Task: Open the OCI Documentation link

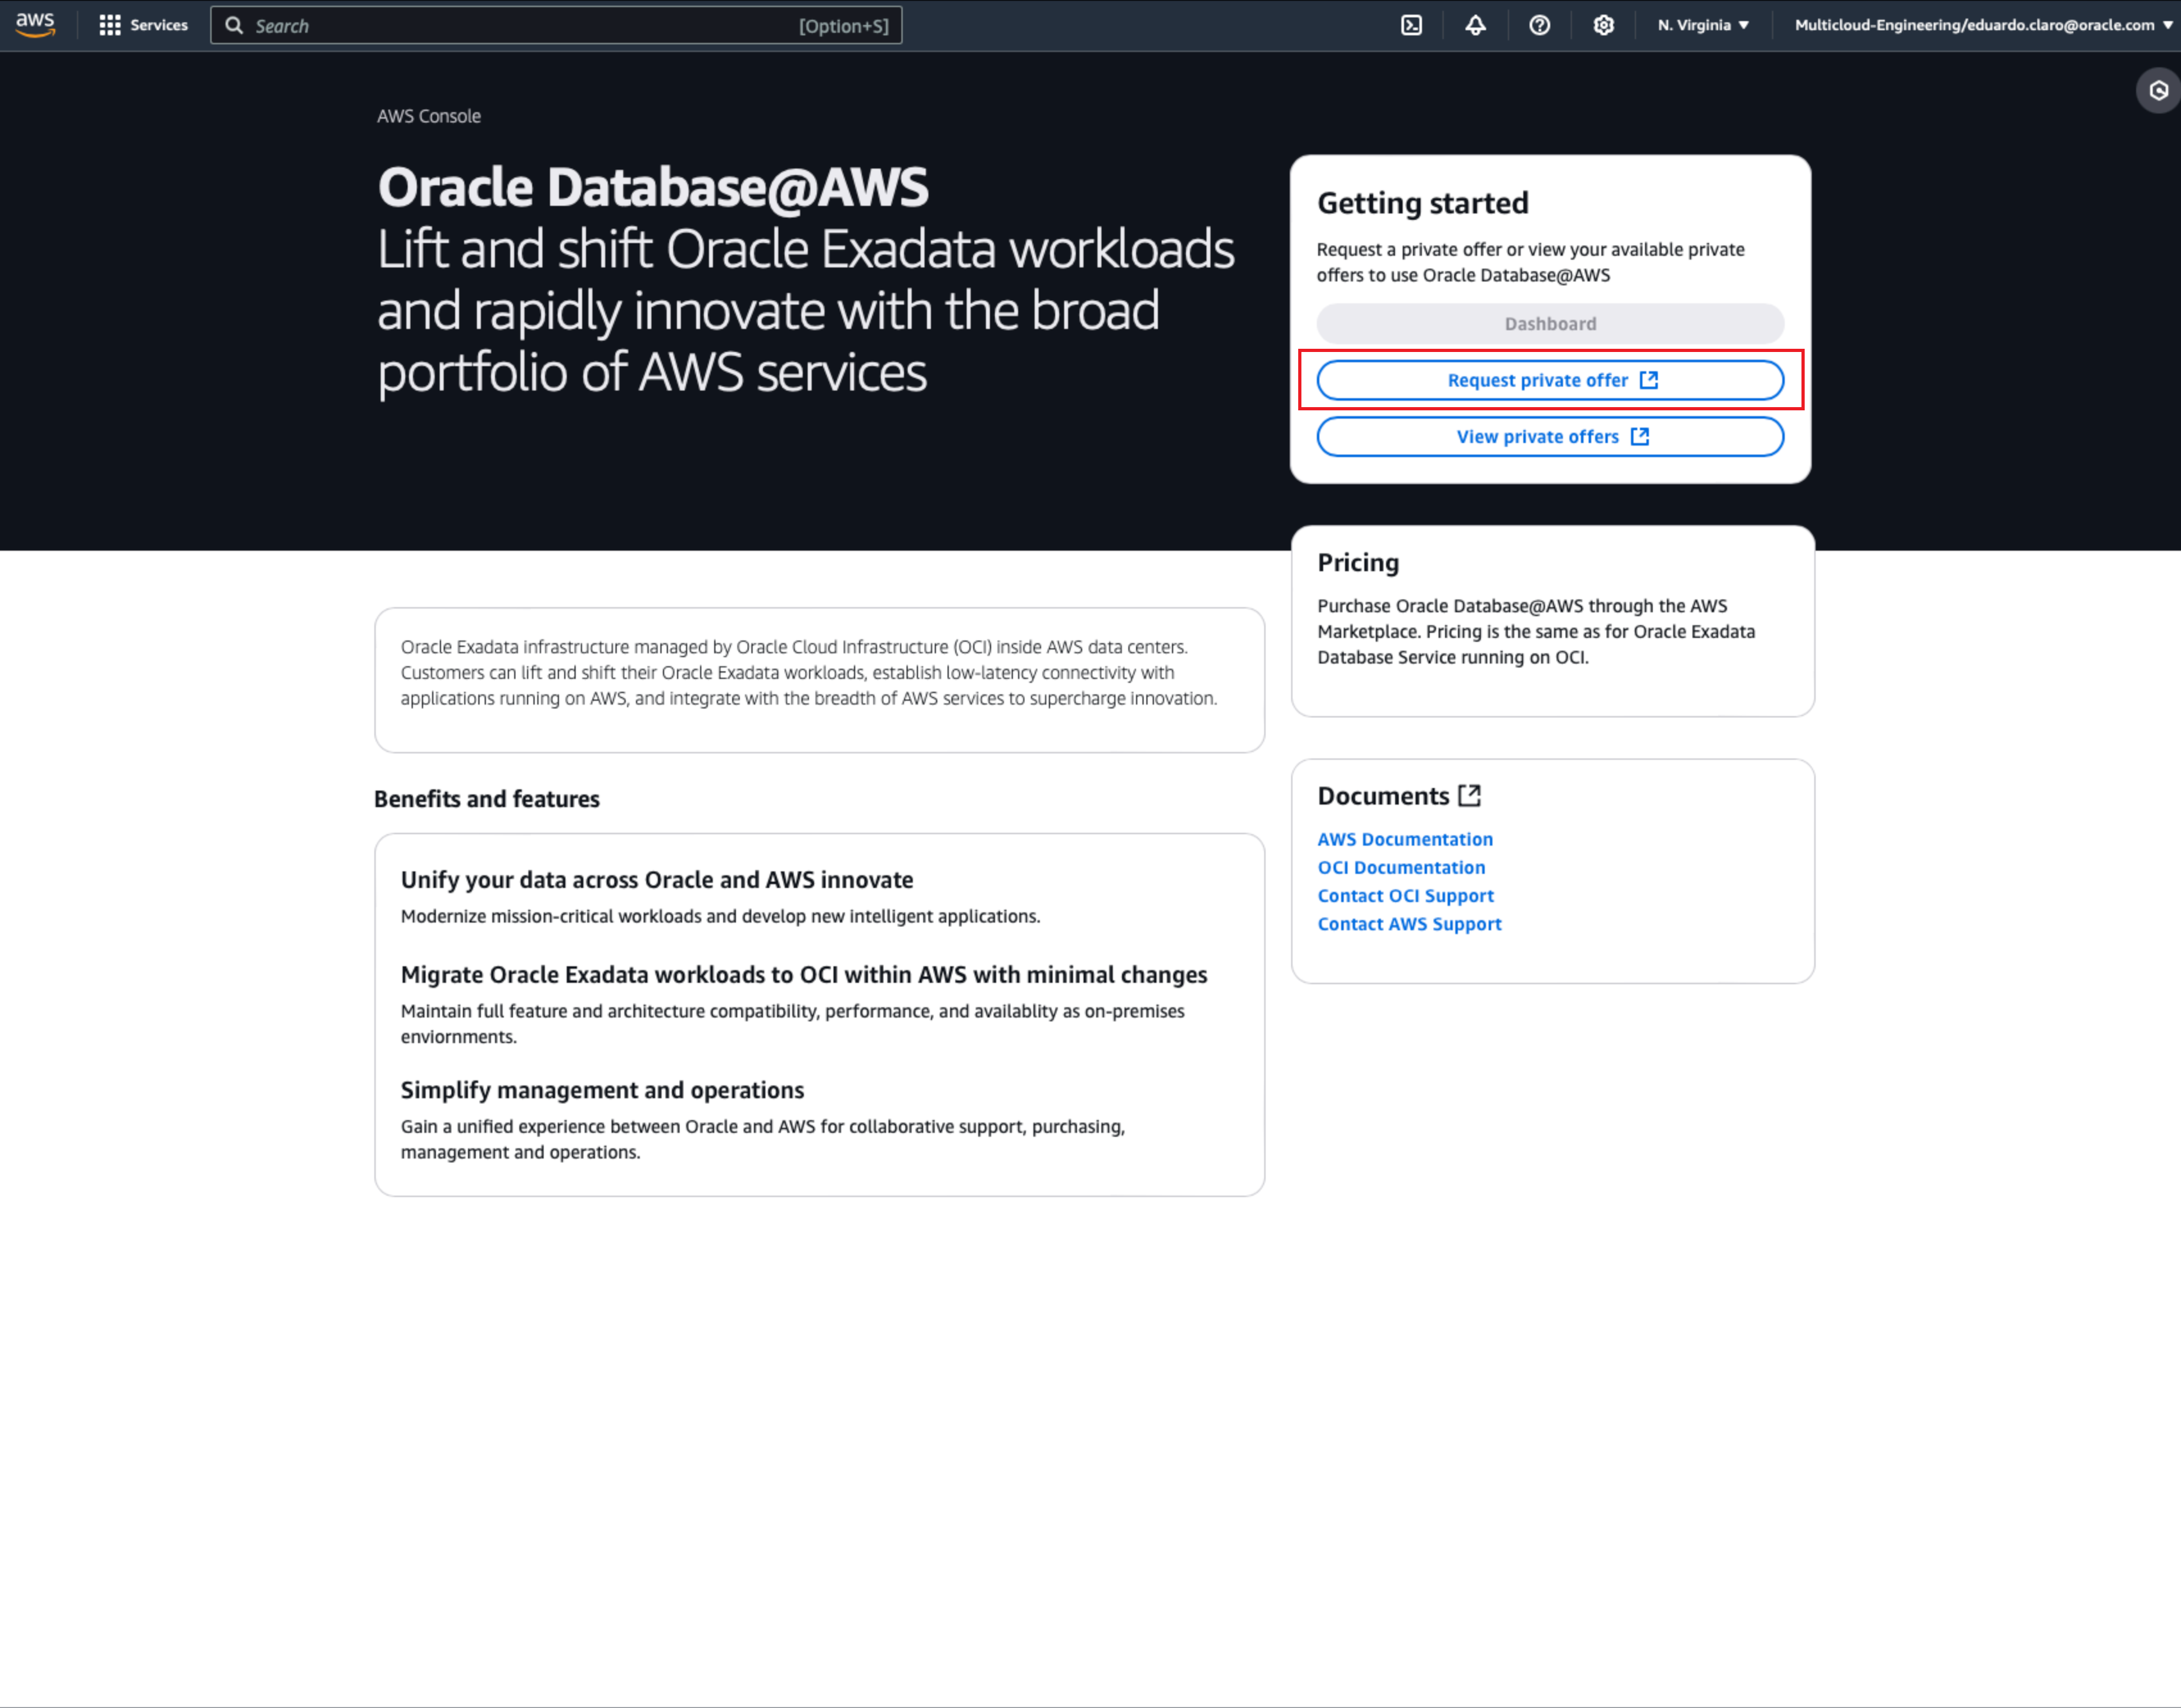Action: coord(1401,867)
